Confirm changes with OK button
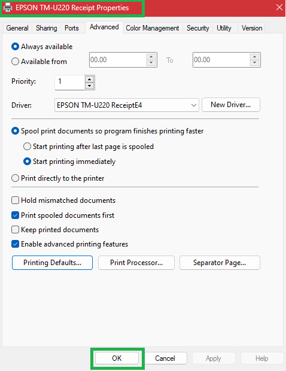The width and height of the screenshot is (286, 371). click(117, 358)
